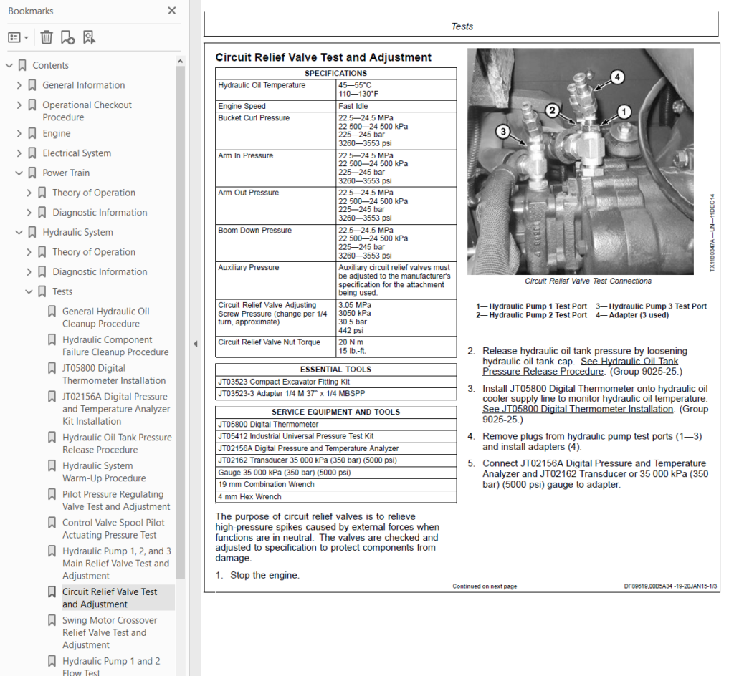Viewport: 734px width, 676px height.
Task: Click bookmark icon next to Hydraulic System Warm-Up
Action: [52, 466]
